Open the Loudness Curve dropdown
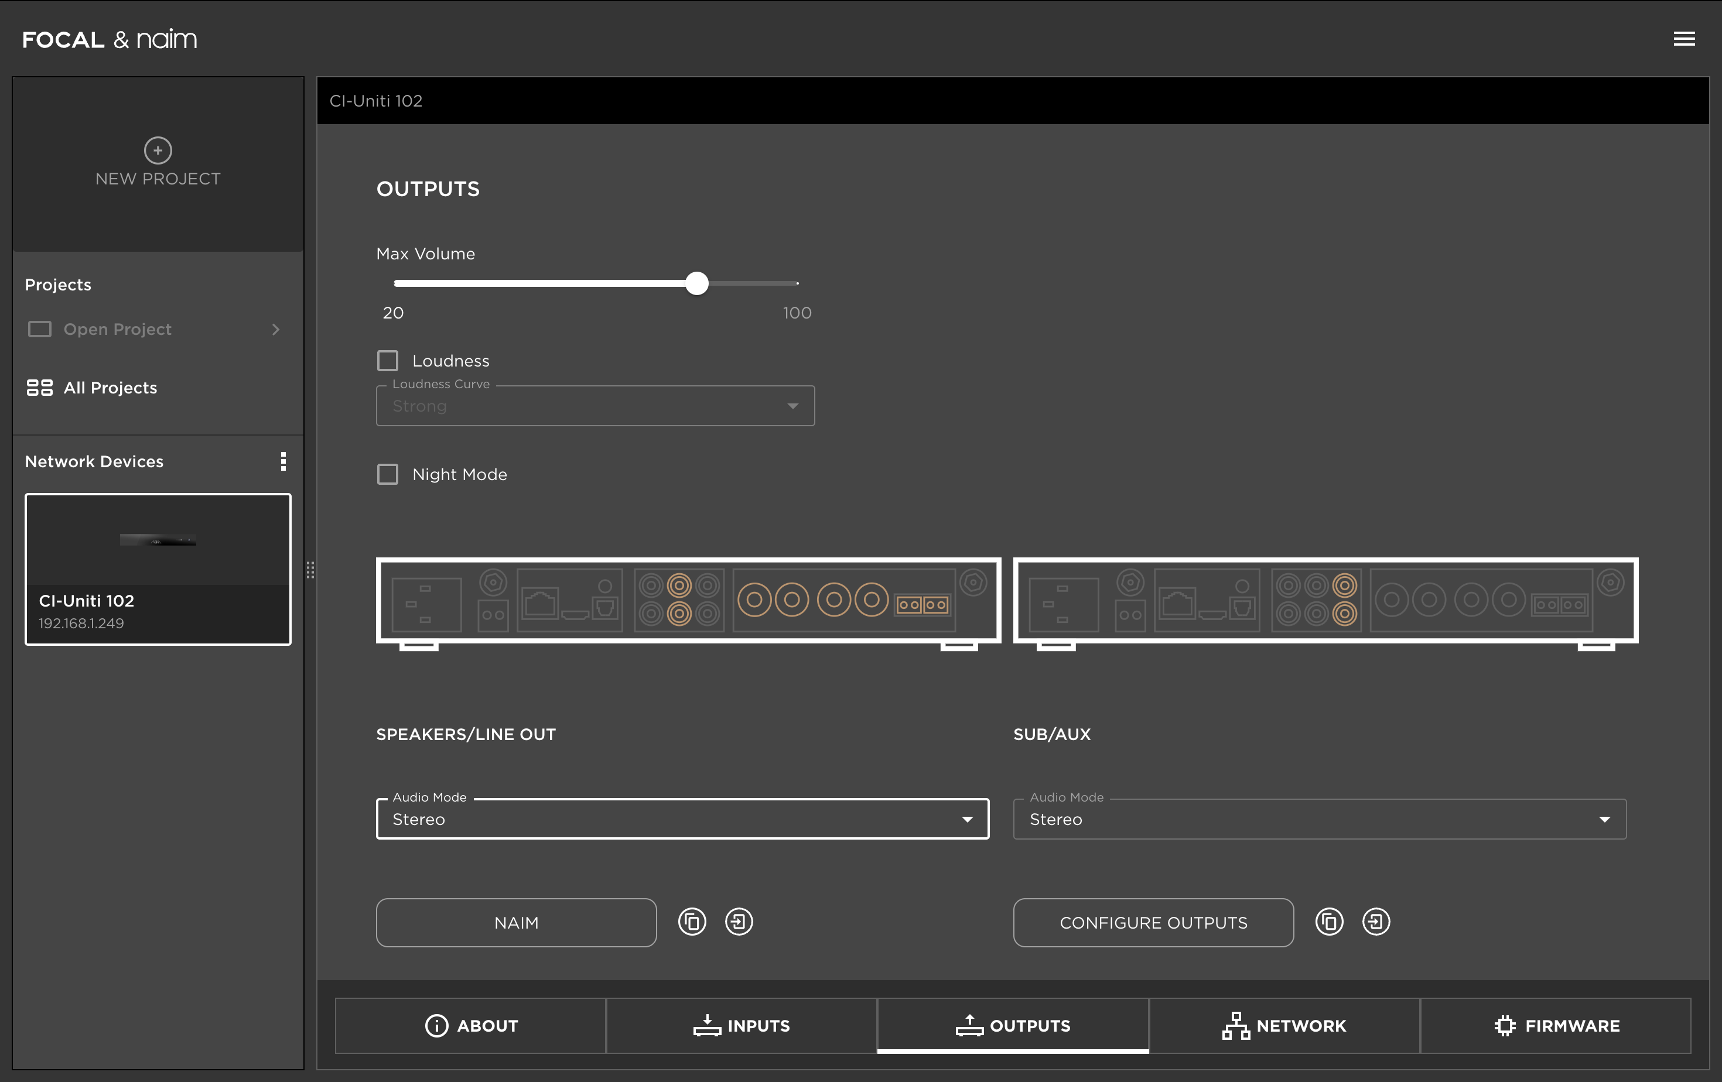The height and width of the screenshot is (1082, 1722). [x=595, y=405]
